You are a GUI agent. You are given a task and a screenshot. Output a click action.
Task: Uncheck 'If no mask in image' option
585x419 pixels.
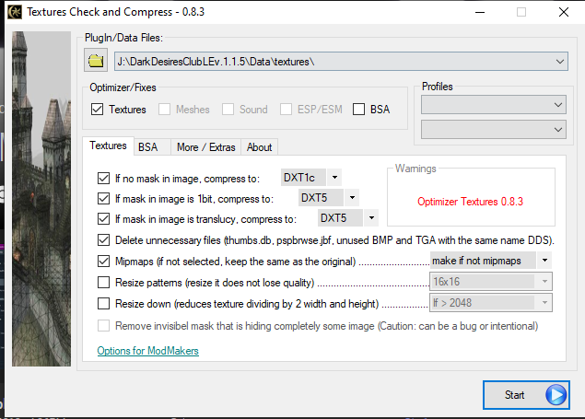click(103, 178)
